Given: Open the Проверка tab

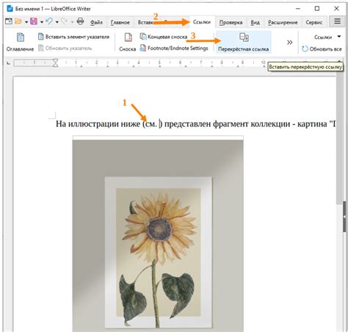Looking at the screenshot, I should click(231, 23).
